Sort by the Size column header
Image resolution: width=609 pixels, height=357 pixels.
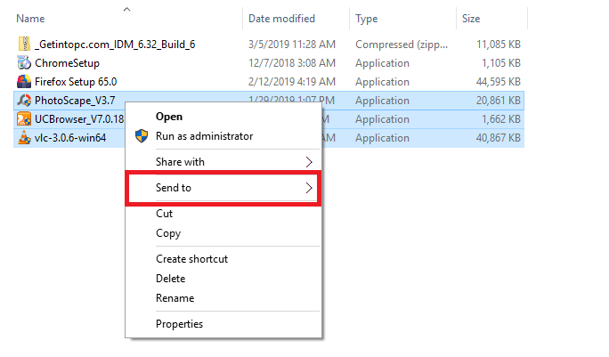point(471,19)
